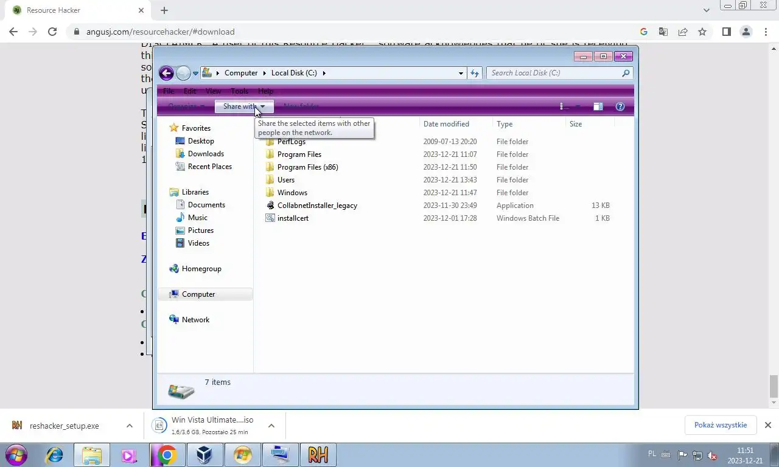Refresh the Local Disk (C:) folder view
Image resolution: width=779 pixels, height=467 pixels.
[475, 73]
